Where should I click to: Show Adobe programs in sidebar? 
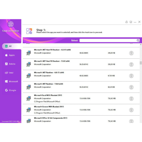(10, 64)
